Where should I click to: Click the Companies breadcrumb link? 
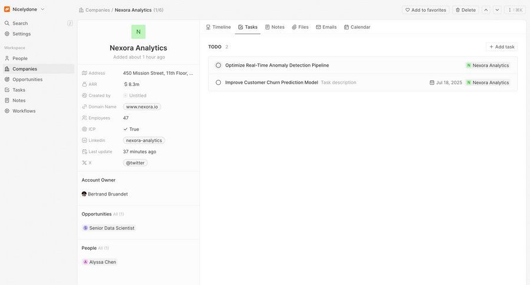coord(97,10)
